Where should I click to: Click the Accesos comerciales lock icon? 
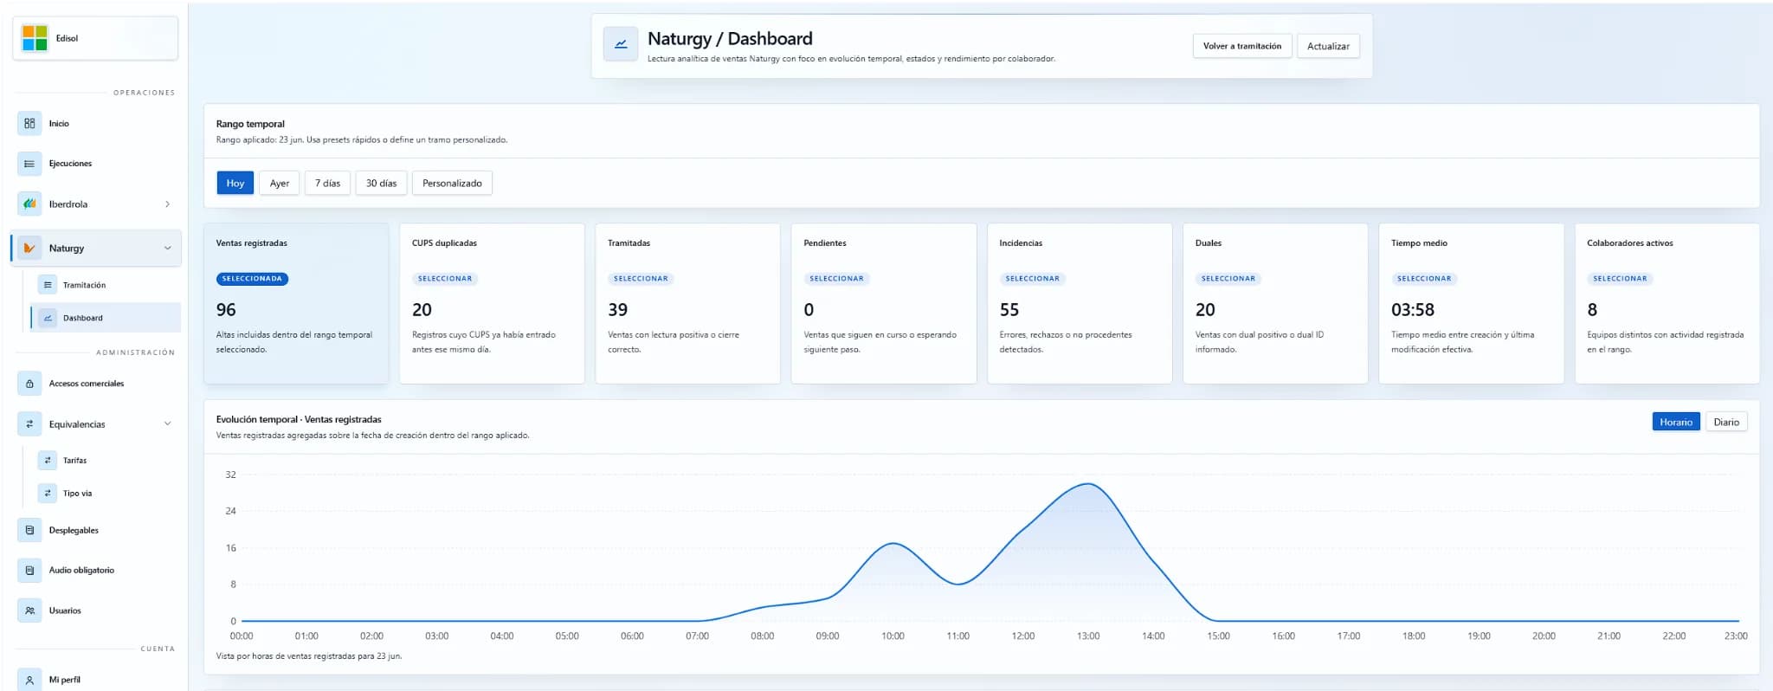pyautogui.click(x=29, y=384)
